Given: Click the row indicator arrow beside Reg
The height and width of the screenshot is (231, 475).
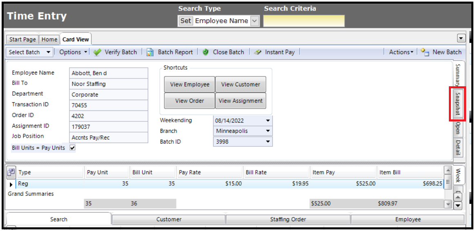Looking at the screenshot, I should 11,184.
